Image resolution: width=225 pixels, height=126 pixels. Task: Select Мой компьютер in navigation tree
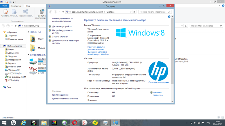click(14, 46)
